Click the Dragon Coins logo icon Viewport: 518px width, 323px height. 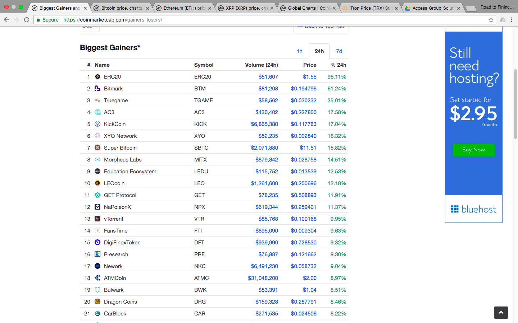point(97,301)
